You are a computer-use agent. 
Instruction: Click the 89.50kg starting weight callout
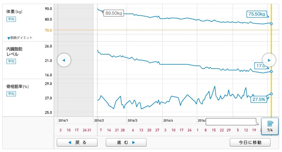click(113, 13)
